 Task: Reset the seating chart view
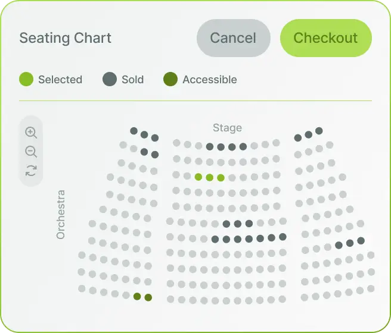[x=31, y=171]
